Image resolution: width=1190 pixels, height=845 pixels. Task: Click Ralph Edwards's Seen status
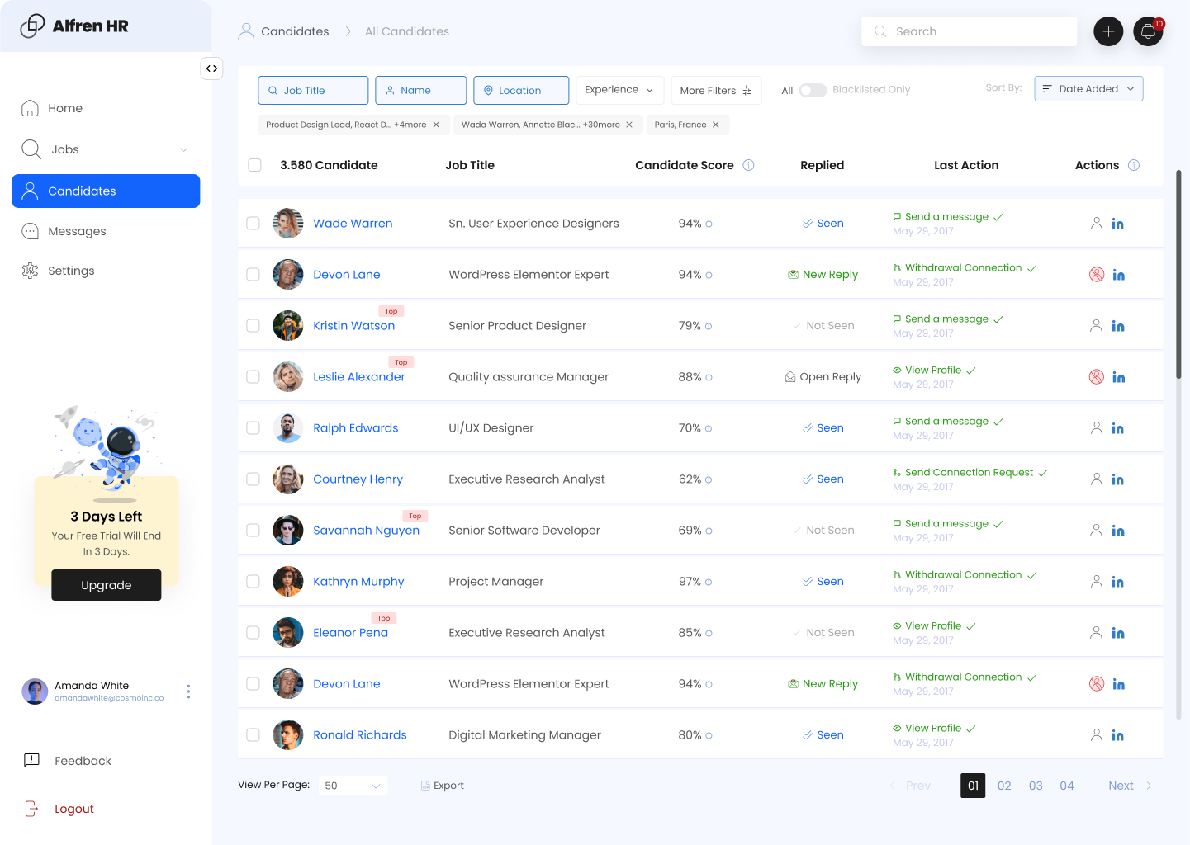point(823,428)
